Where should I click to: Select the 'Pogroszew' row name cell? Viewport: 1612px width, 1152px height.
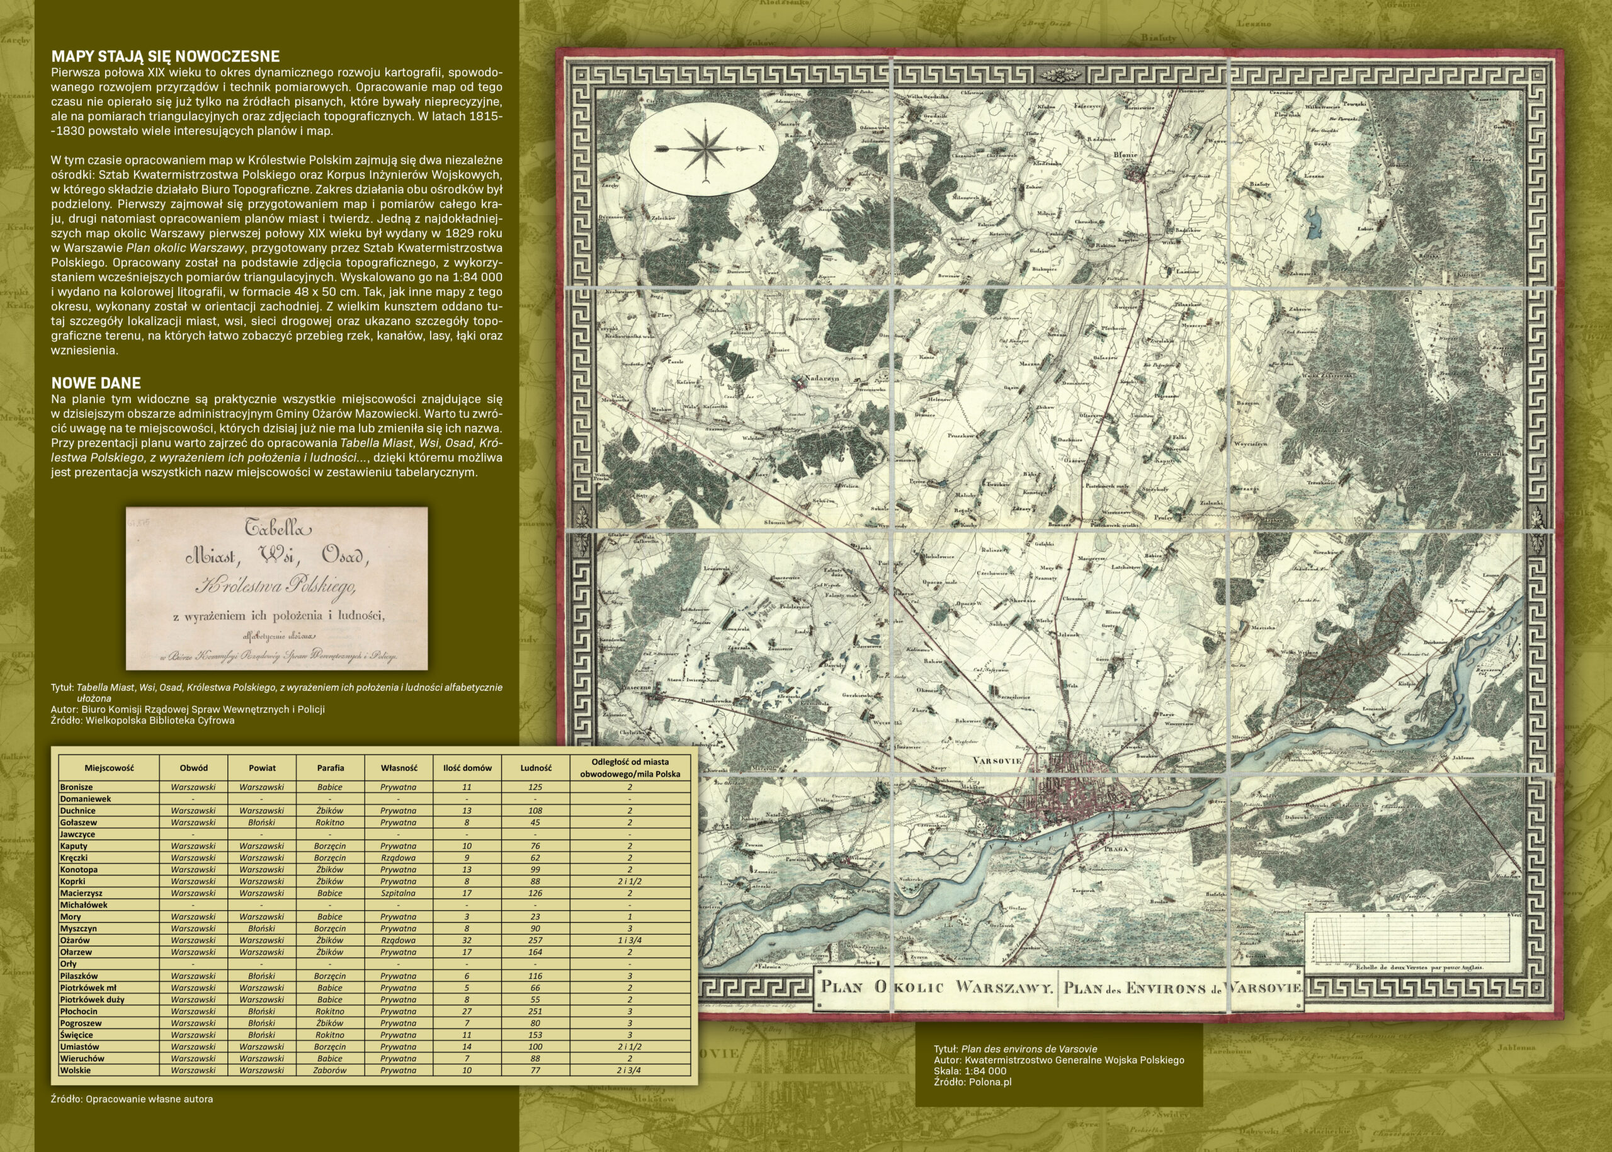pyautogui.click(x=109, y=1024)
